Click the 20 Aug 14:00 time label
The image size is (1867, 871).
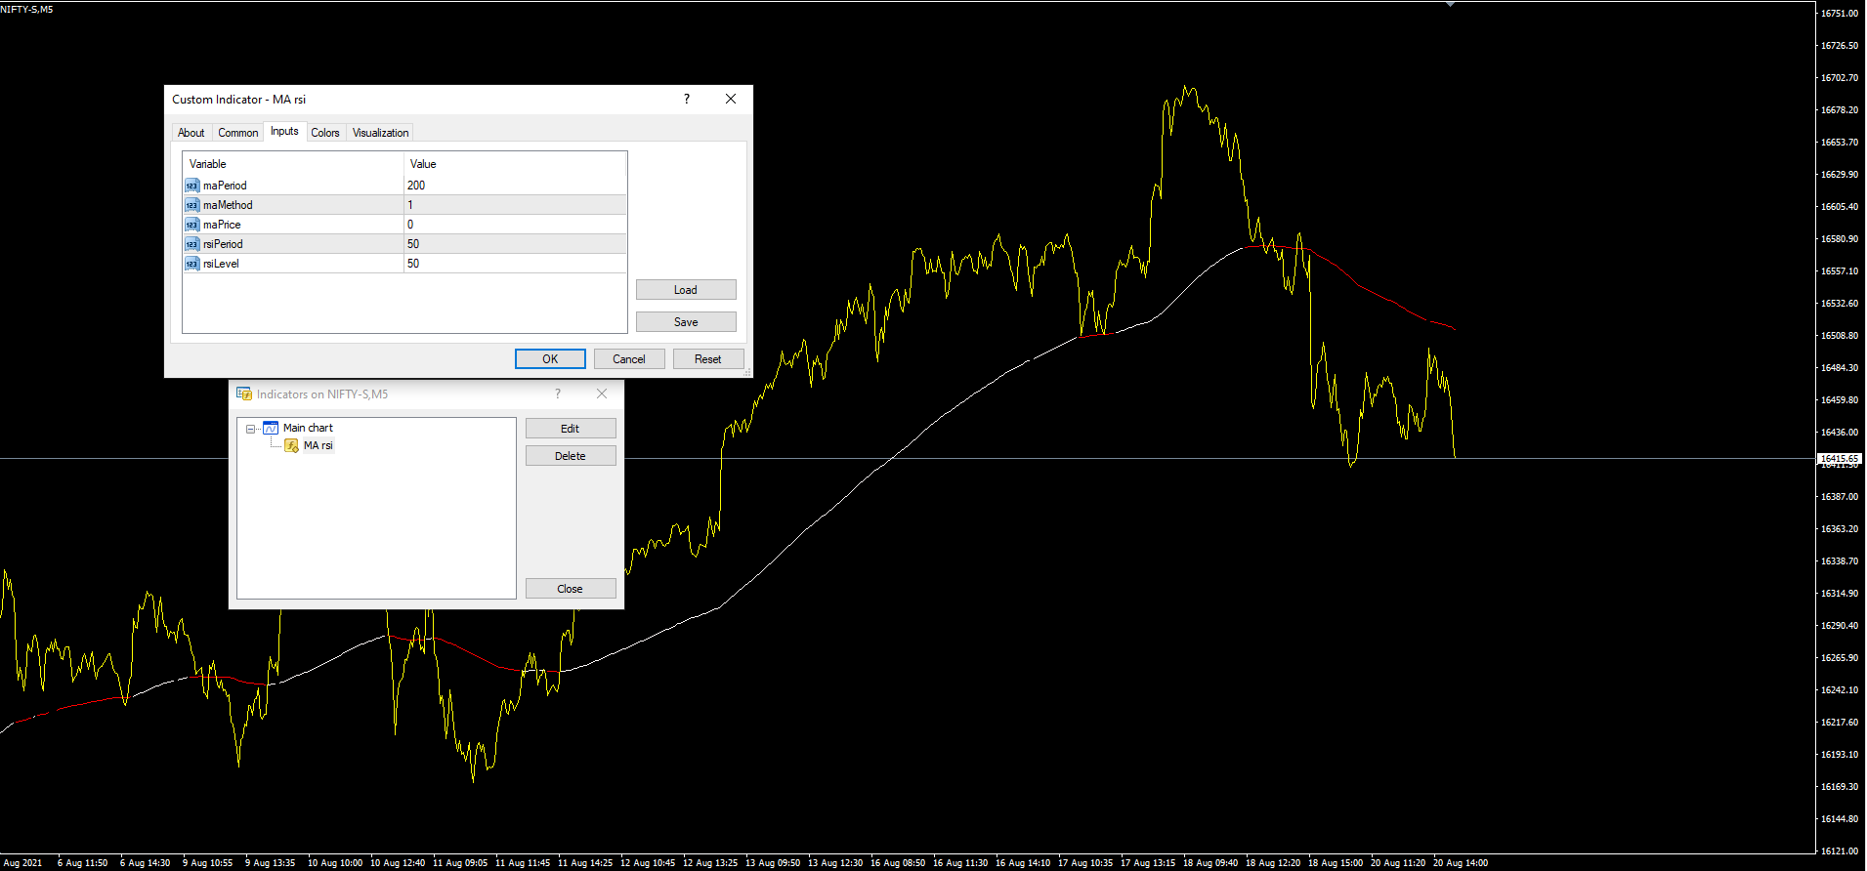pos(1461,863)
